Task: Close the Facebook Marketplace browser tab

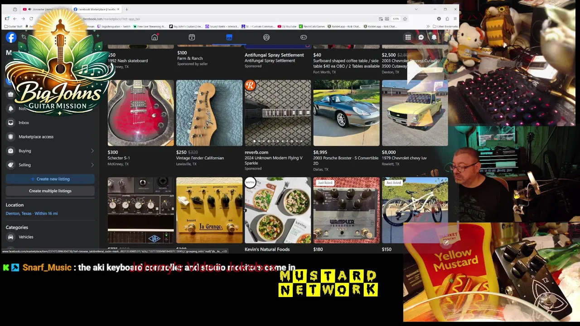Action: [x=118, y=9]
